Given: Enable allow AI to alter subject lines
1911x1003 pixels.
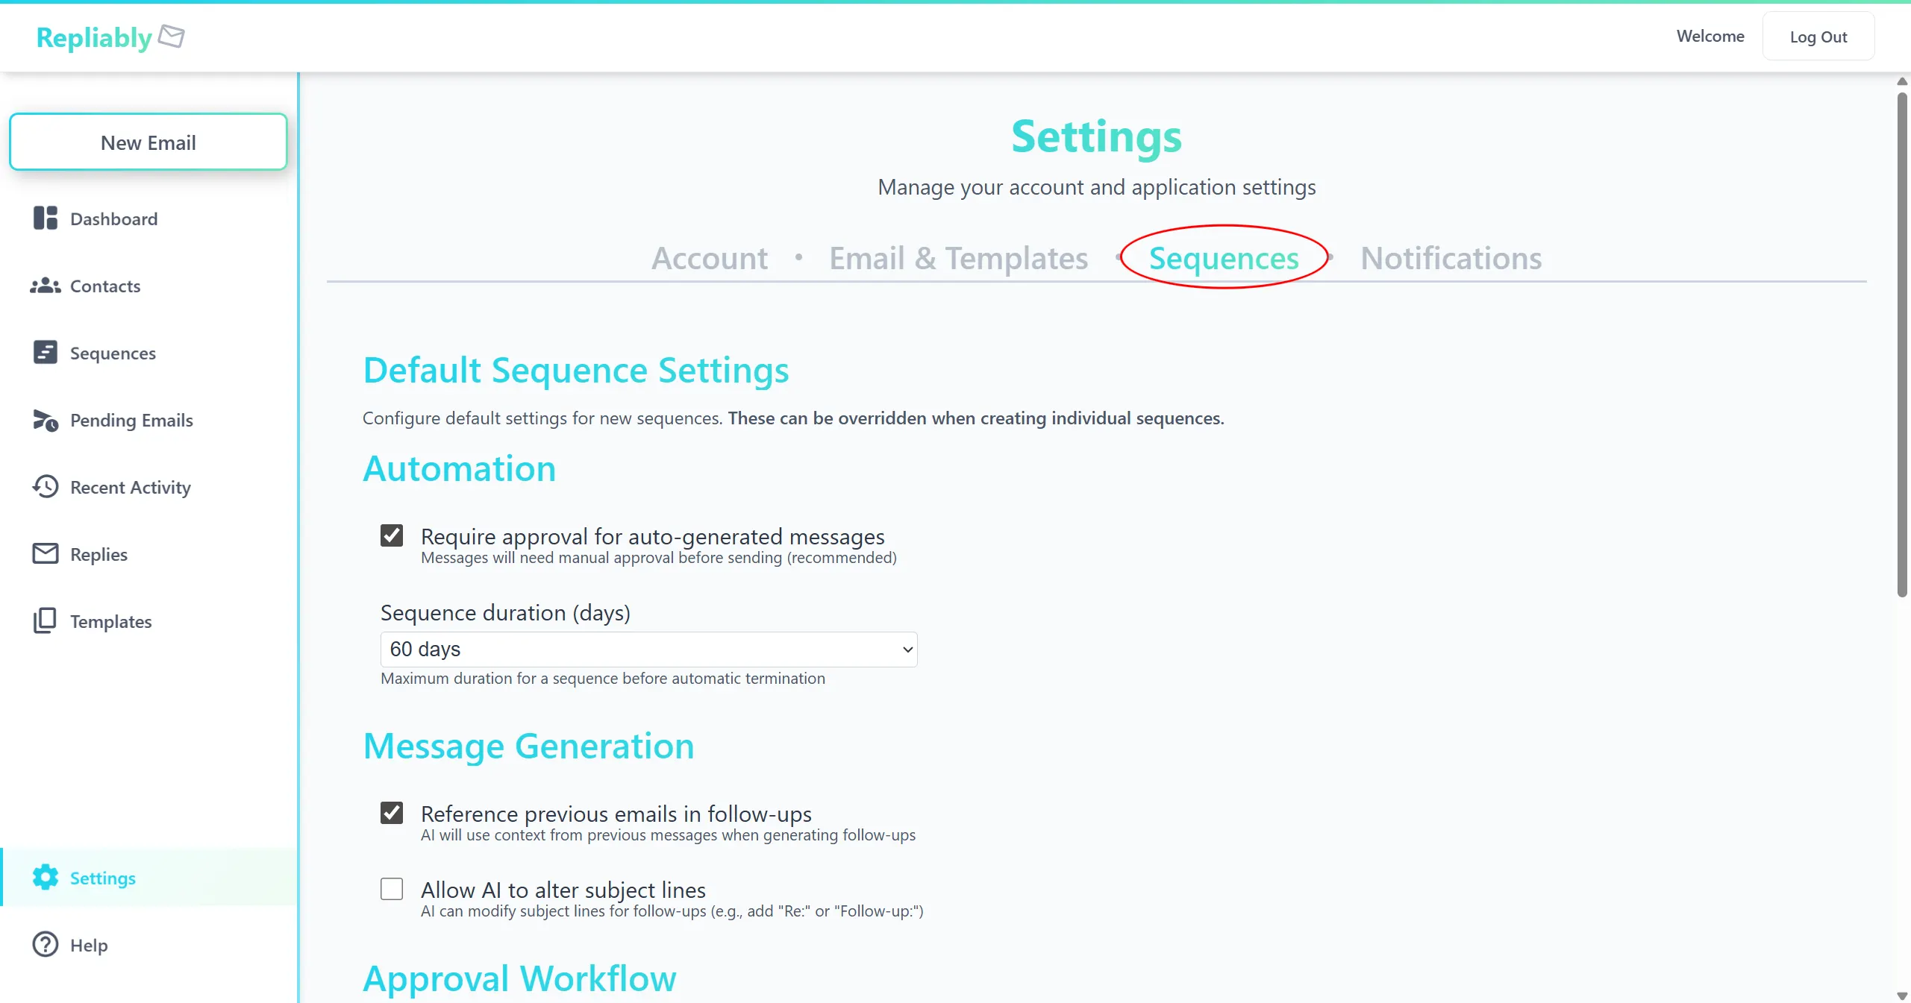Looking at the screenshot, I should (391, 889).
